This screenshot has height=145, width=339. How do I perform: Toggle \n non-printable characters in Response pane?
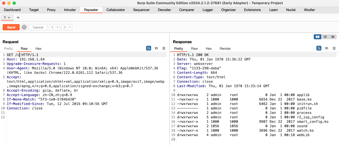point(326,48)
